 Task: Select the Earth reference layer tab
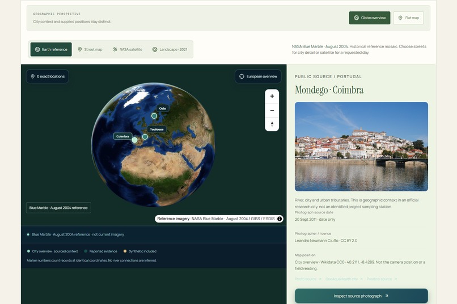51,49
